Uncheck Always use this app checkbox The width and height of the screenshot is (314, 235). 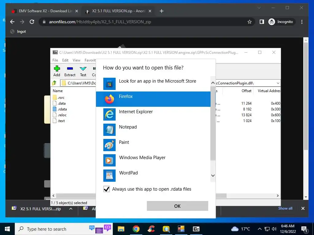(x=106, y=189)
